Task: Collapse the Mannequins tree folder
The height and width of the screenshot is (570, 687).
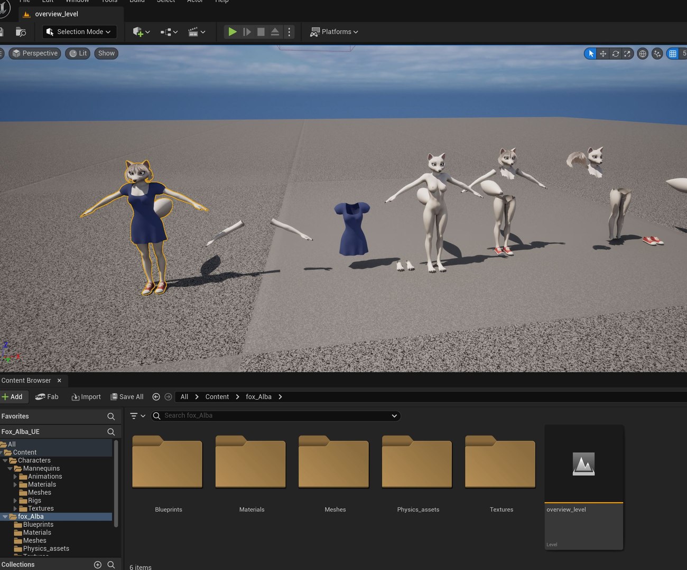Action: (10, 469)
